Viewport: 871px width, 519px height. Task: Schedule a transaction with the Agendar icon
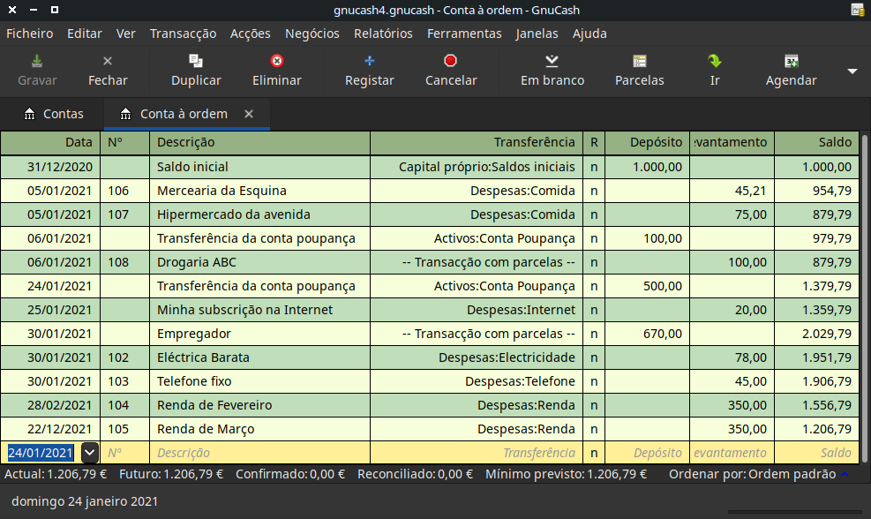[790, 70]
